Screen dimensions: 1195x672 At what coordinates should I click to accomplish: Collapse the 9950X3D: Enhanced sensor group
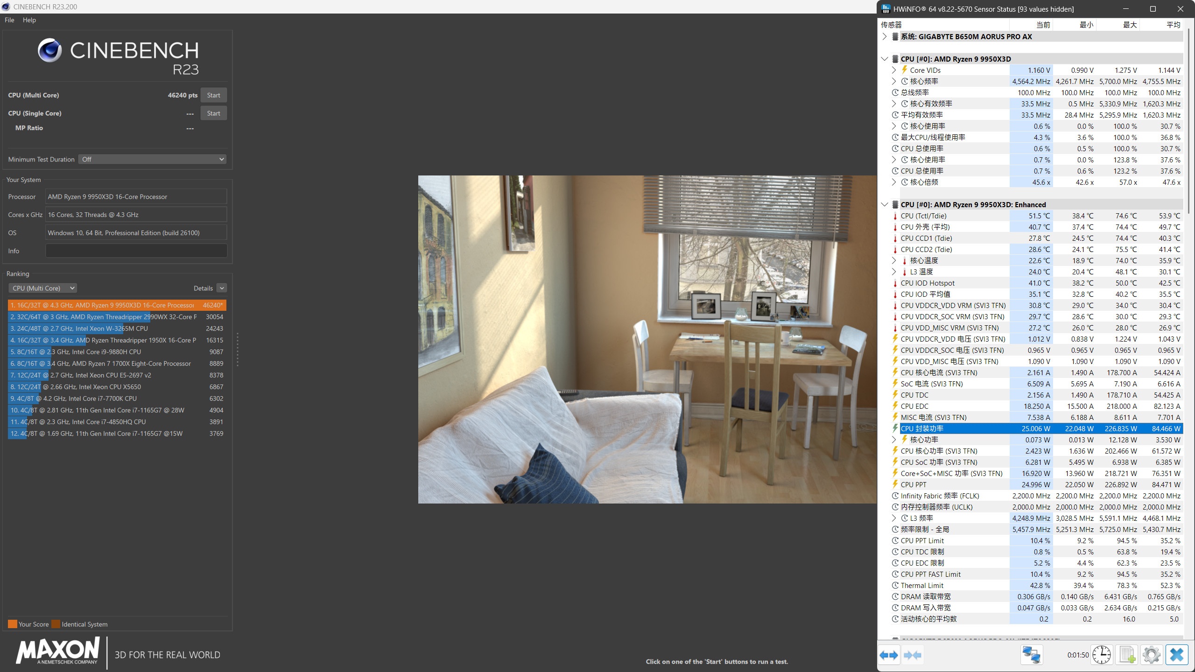[884, 204]
